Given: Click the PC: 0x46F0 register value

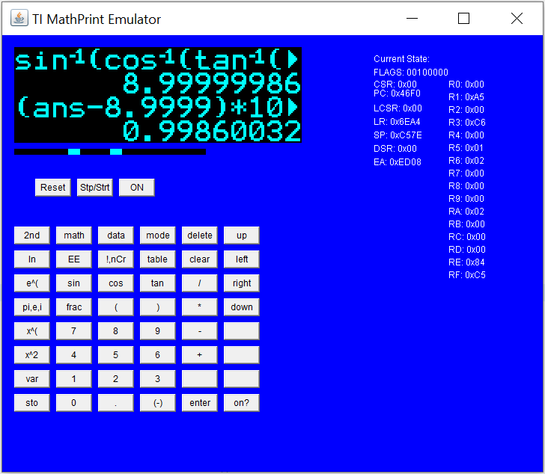Looking at the screenshot, I should tap(397, 93).
